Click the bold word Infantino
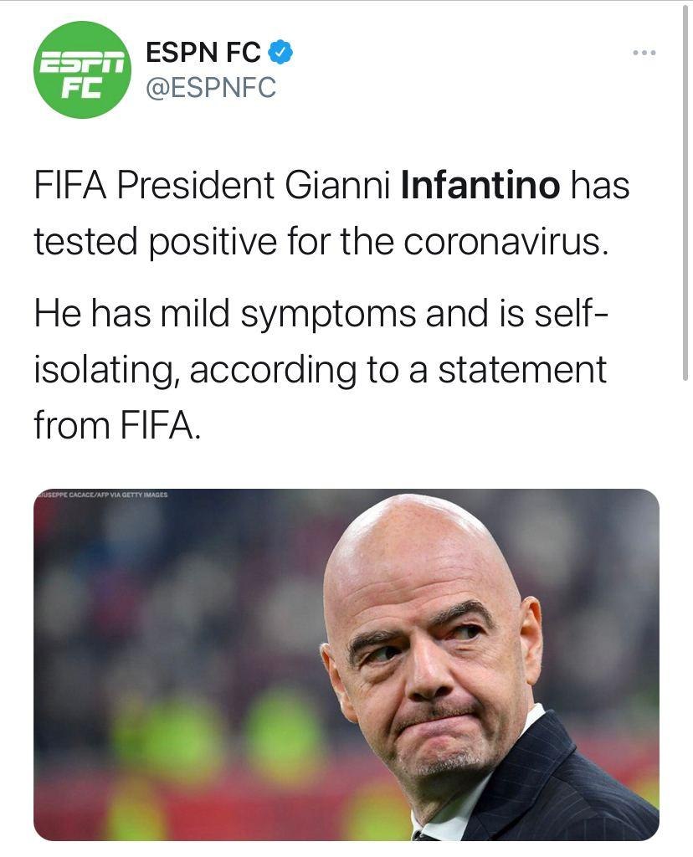Viewport: 693px width, 857px height. click(480, 187)
